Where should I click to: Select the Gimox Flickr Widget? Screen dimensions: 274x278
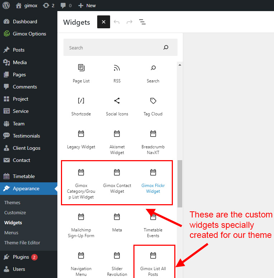pos(153,181)
